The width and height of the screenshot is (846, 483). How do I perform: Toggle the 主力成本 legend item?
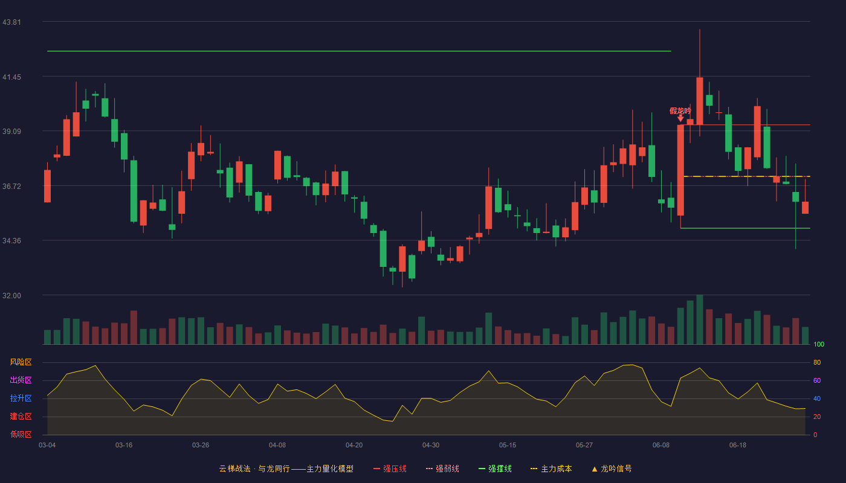click(551, 469)
